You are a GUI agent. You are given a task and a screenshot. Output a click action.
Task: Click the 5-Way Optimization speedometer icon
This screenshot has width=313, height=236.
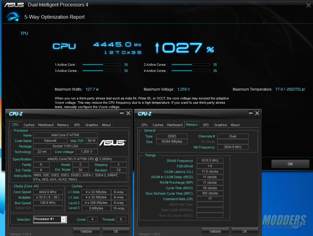(x=13, y=17)
